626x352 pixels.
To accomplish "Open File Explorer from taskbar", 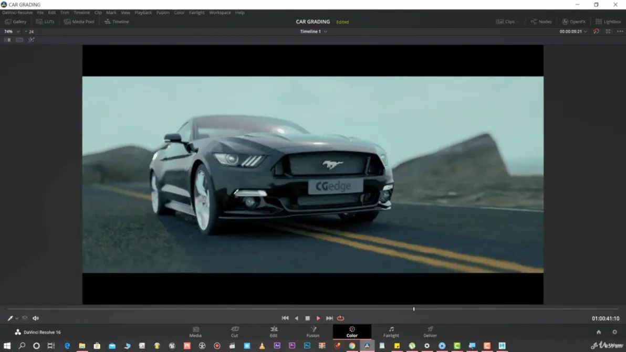I will [x=82, y=346].
